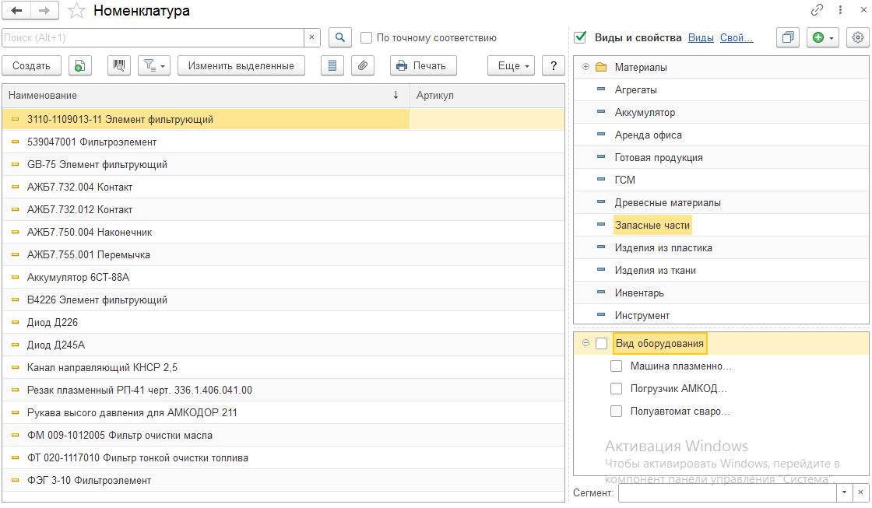Add Номенклатура to favorites with star icon
Viewport: 872px width, 508px height.
(x=76, y=11)
